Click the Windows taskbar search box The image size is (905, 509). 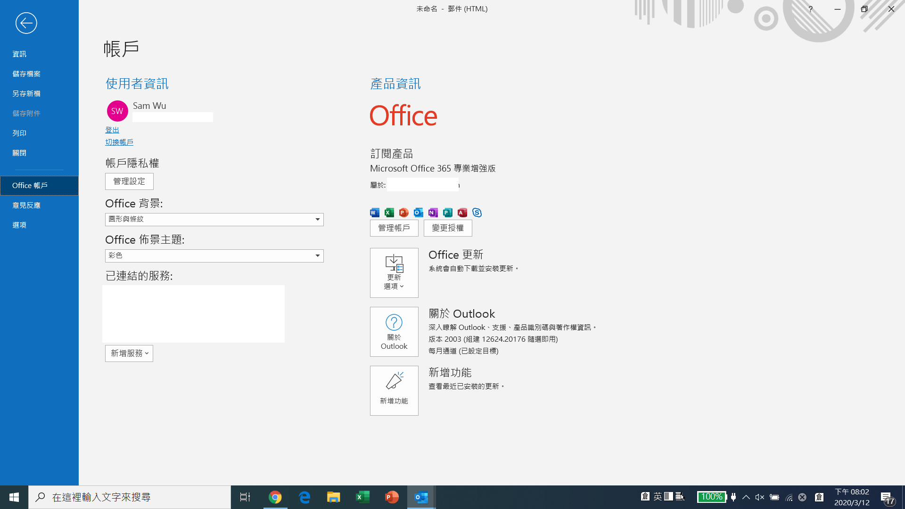(130, 497)
